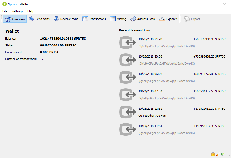The image size is (231, 158).
Task: Click the 10/25/2018 06:27 date text
Action: click(150, 74)
